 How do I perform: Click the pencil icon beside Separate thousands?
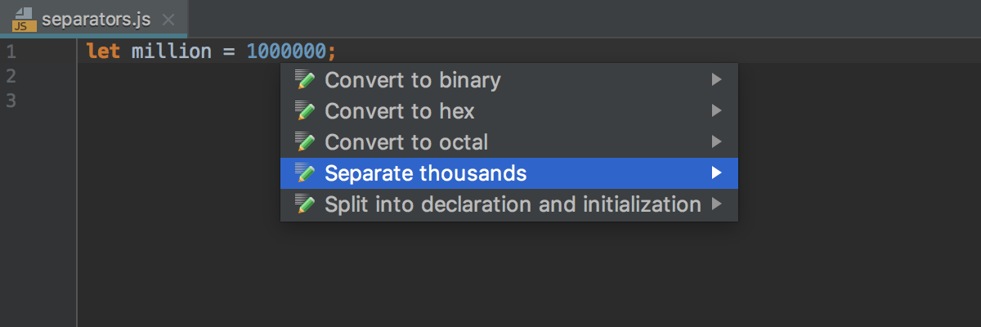click(305, 172)
